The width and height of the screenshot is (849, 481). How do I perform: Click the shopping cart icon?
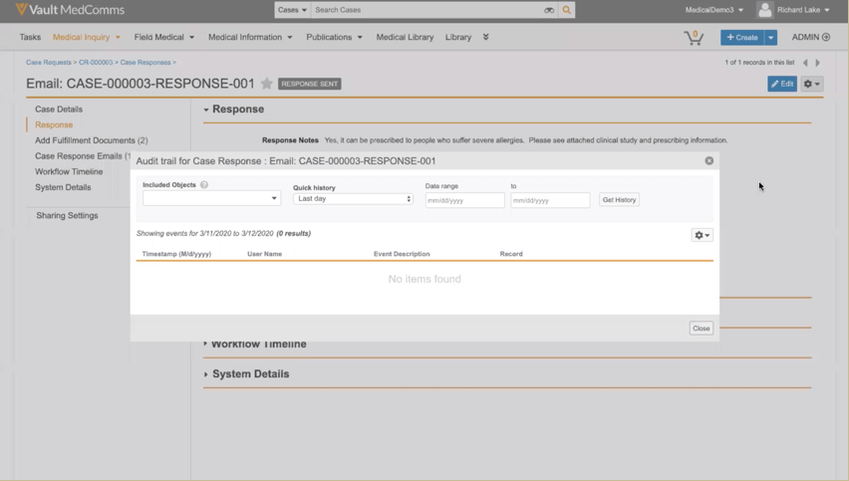point(693,38)
